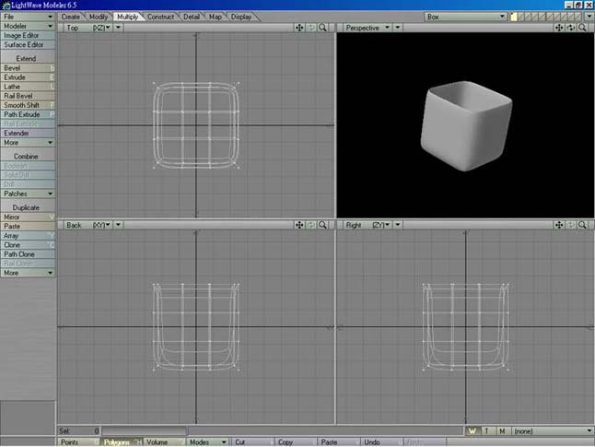
Task: Click the pan icon in Top viewport header
Action: [x=299, y=28]
